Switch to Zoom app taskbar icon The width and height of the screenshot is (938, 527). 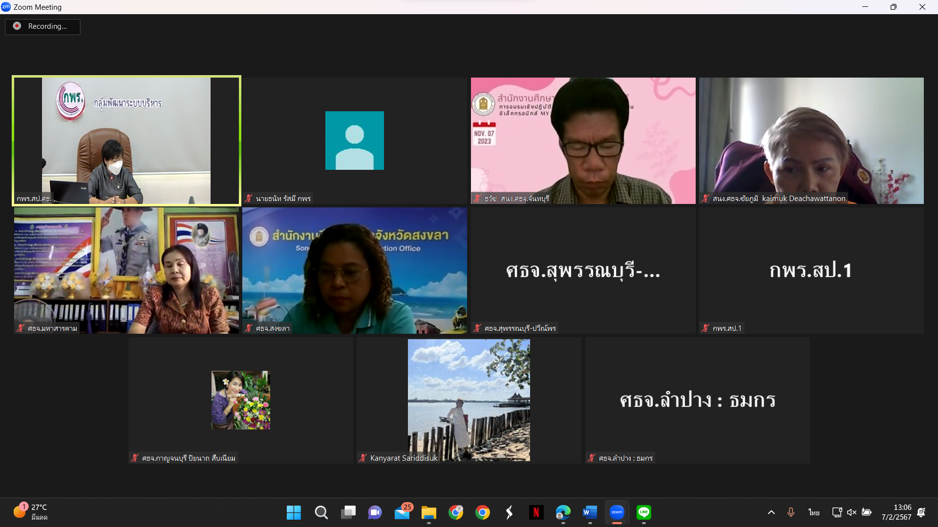click(x=617, y=512)
